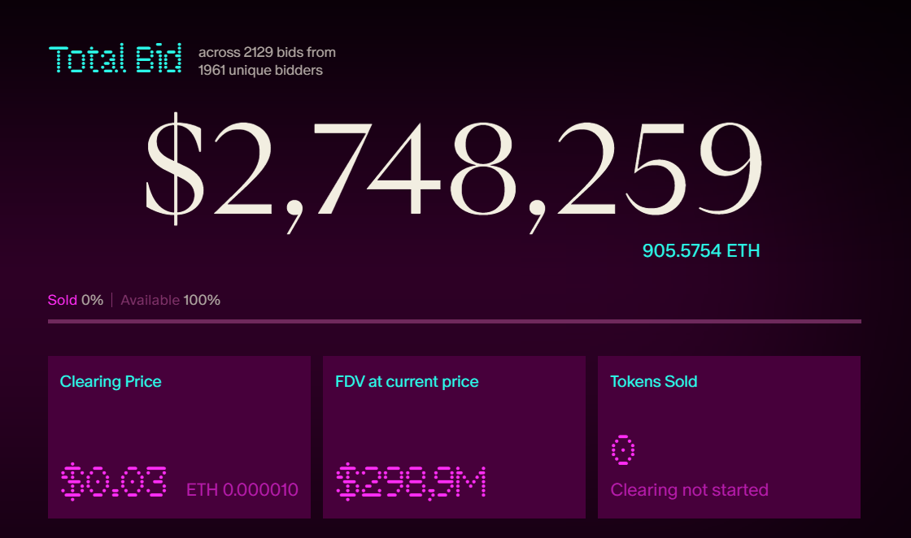This screenshot has height=538, width=911.
Task: Click the sold/available progress bar
Action: [x=454, y=322]
